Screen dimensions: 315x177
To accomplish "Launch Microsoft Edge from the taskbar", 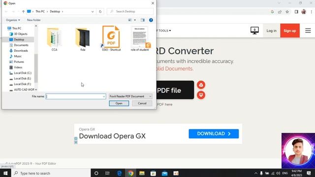I will coord(119,173).
